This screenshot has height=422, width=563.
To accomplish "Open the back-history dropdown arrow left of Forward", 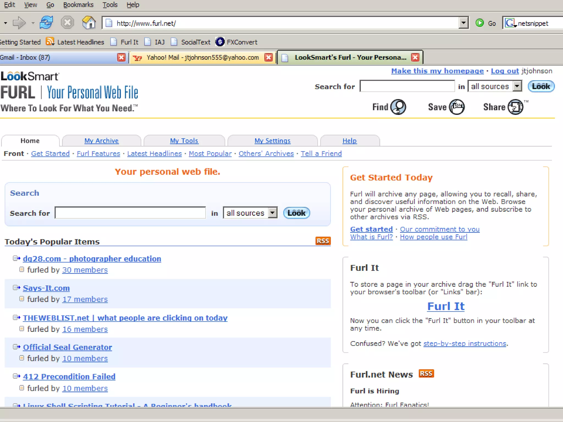I will coord(5,23).
